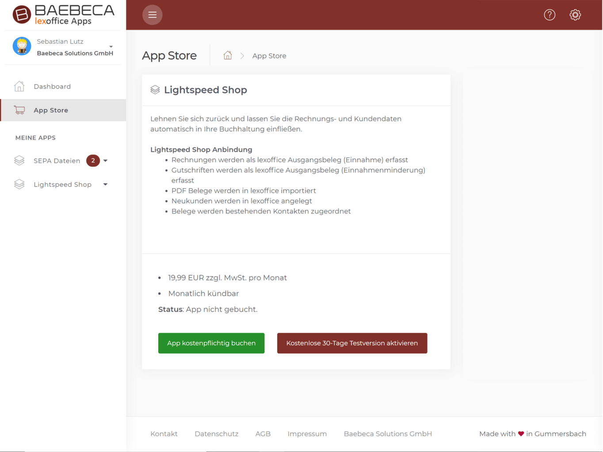
Task: Click the Dashboard house icon in sidebar
Action: [19, 87]
